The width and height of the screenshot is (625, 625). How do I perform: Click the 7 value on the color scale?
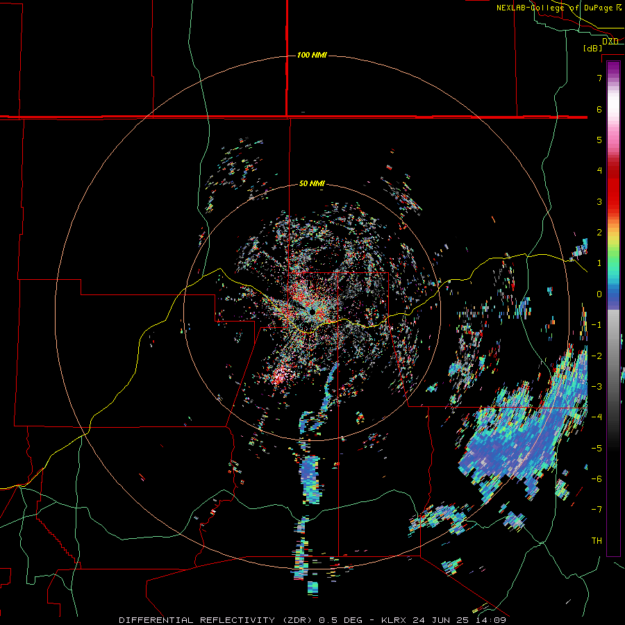pos(599,78)
